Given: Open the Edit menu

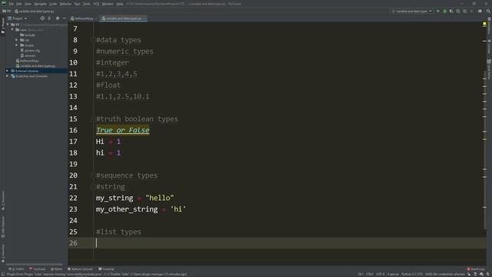Looking at the screenshot, I should click(x=18, y=4).
